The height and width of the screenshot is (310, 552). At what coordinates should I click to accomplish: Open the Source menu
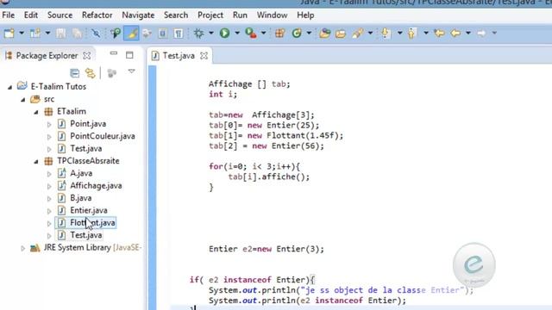[x=60, y=15]
